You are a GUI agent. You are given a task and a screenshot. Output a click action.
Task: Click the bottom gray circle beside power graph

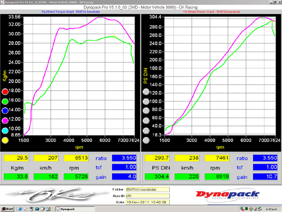[x=146, y=140]
